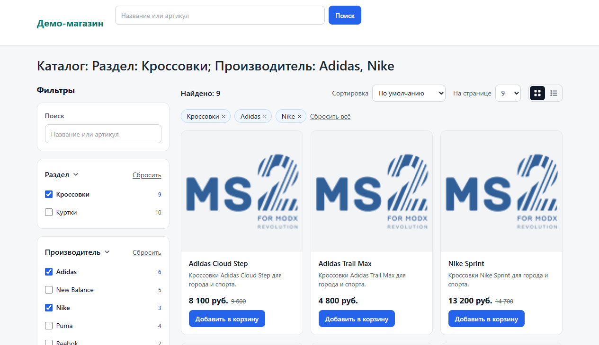Uncheck the Nike manufacturer checkbox
Viewport: 599px width, 345px height.
pos(49,308)
